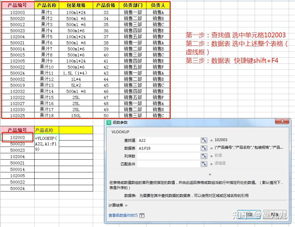The width and height of the screenshot is (295, 227).
Task: Select cell 500032
Action: (18, 79)
